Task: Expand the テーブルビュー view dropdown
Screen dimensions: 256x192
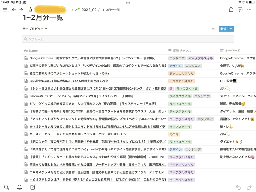Action: [x=35, y=29]
